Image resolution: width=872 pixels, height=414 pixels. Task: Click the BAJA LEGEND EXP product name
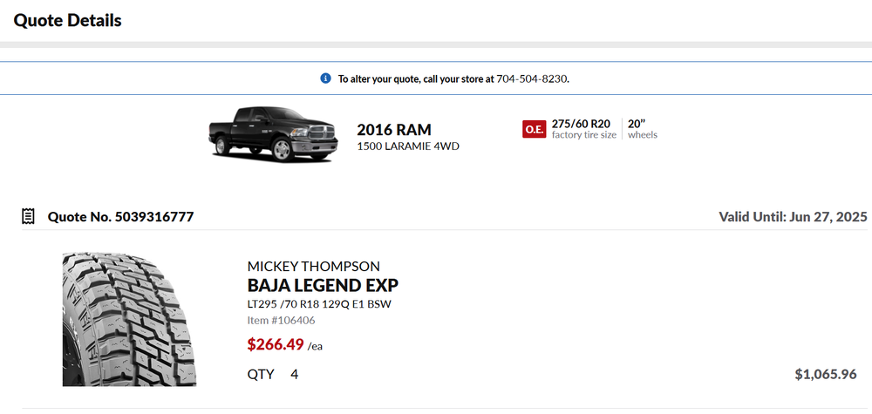(323, 286)
